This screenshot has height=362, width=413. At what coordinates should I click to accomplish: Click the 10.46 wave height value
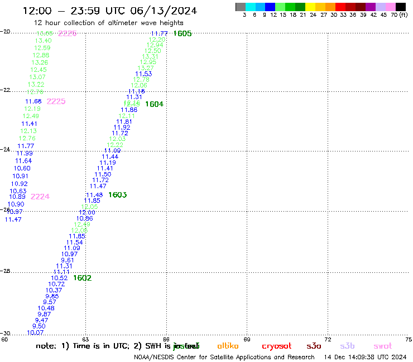tap(46, 308)
